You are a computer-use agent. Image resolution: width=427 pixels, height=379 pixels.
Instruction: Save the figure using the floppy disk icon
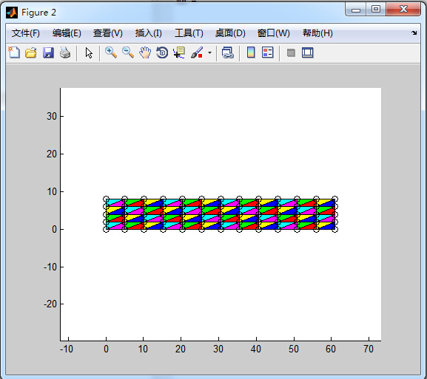pyautogui.click(x=48, y=52)
